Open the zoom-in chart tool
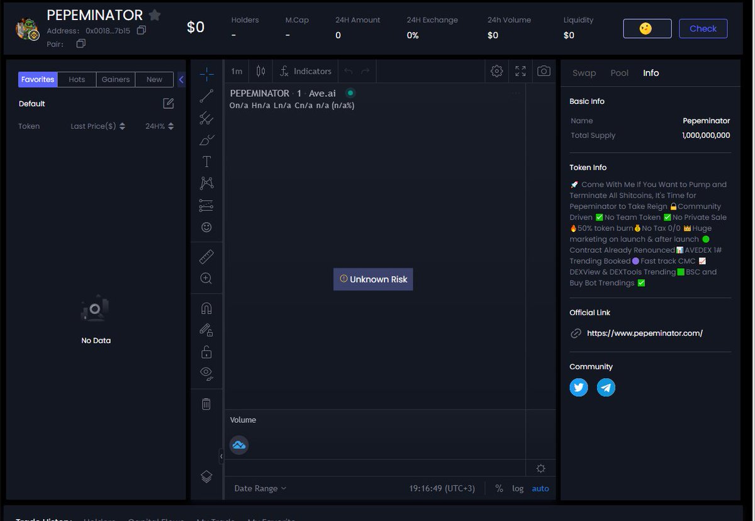The image size is (755, 521). [206, 278]
